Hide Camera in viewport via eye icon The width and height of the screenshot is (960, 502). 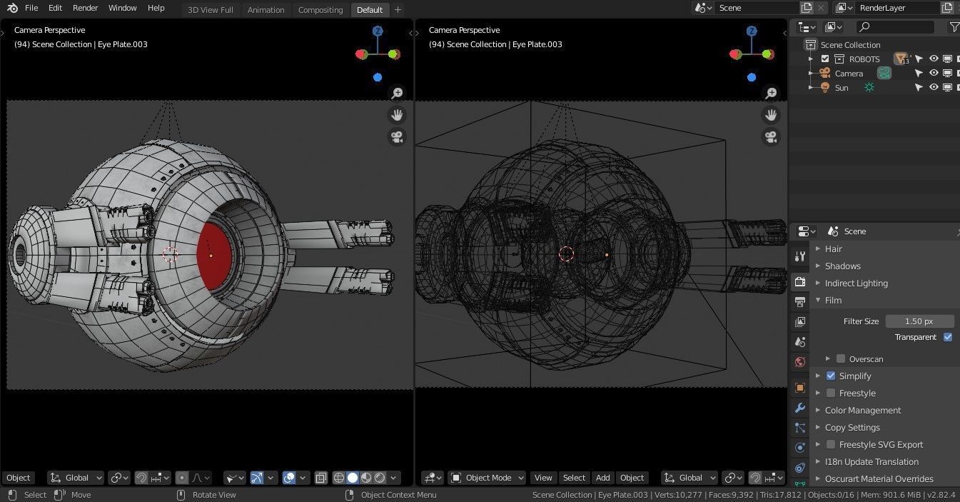click(x=934, y=73)
